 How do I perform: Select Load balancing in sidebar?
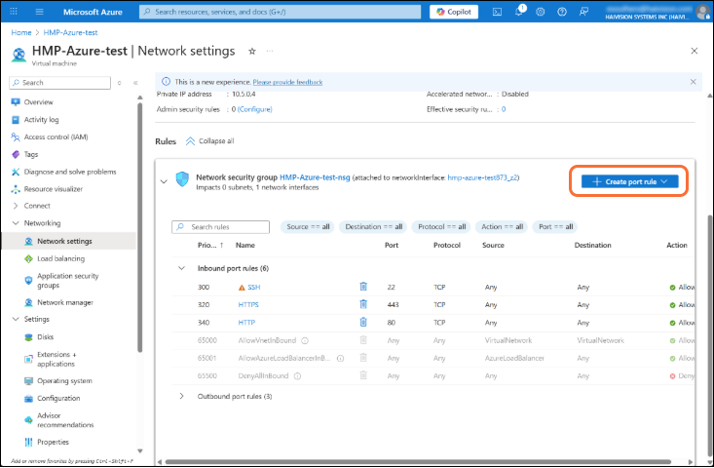coord(60,258)
